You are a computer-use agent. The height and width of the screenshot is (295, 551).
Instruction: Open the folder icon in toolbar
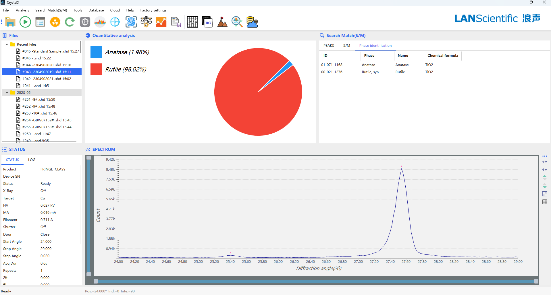[x=10, y=22]
